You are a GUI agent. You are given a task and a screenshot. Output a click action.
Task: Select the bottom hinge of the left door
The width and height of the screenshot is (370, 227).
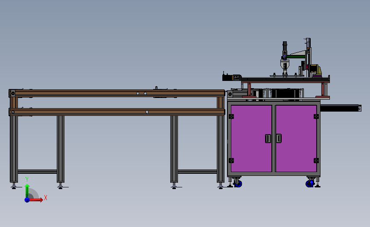(231, 161)
